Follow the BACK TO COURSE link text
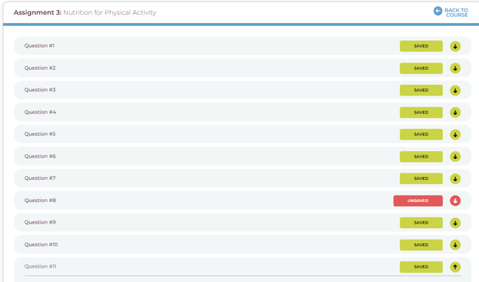This screenshot has height=282, width=479. click(457, 12)
